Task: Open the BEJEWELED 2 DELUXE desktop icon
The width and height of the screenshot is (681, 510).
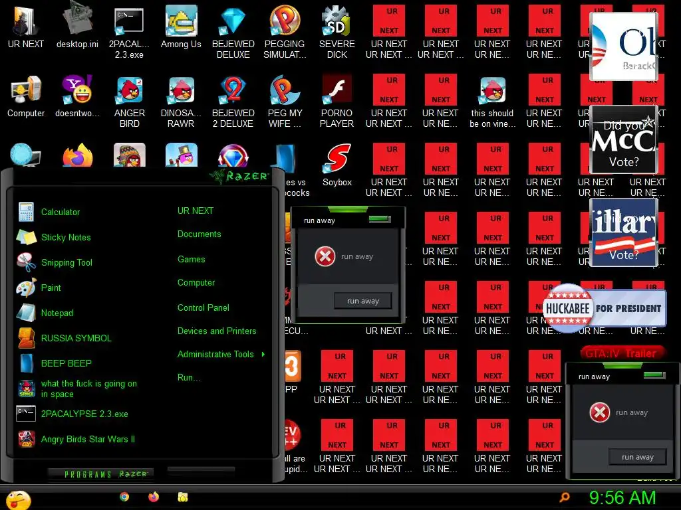Action: coord(233,102)
